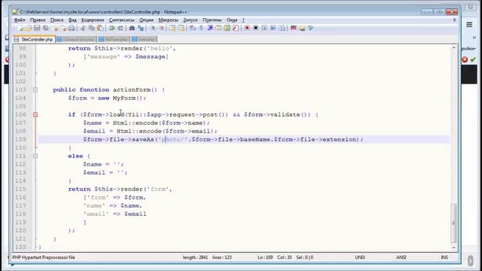
Task: Open the Replace dialog icon
Action: tap(141, 29)
